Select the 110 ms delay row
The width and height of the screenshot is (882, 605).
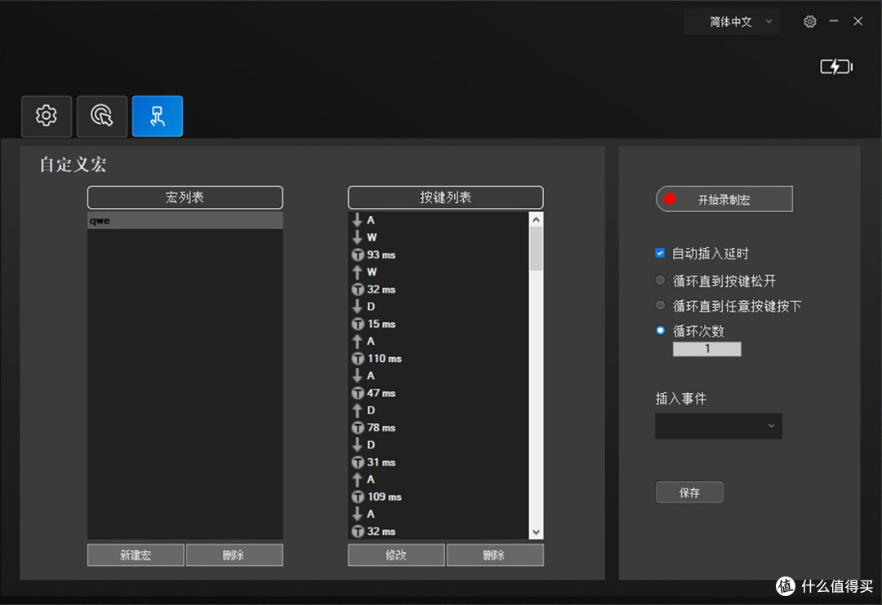click(x=439, y=359)
